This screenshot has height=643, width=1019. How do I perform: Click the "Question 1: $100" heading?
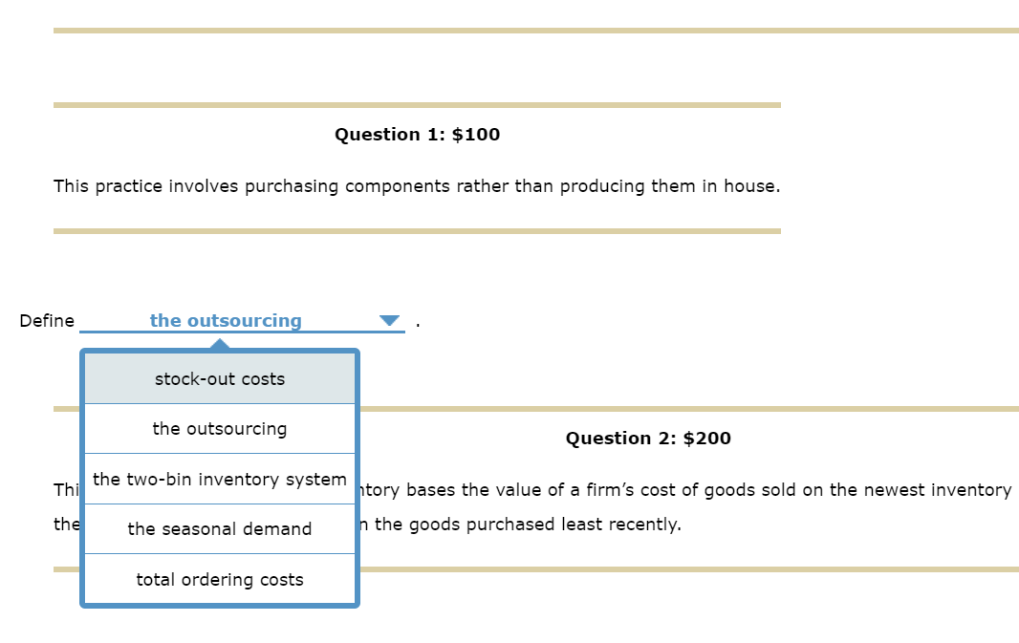[x=417, y=135]
